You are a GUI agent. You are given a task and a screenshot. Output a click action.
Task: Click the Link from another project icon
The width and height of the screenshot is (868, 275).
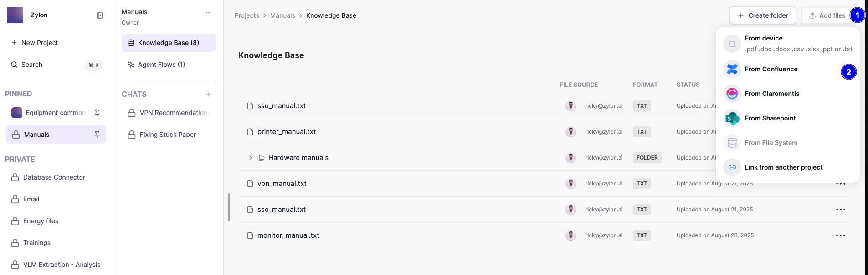(x=732, y=167)
